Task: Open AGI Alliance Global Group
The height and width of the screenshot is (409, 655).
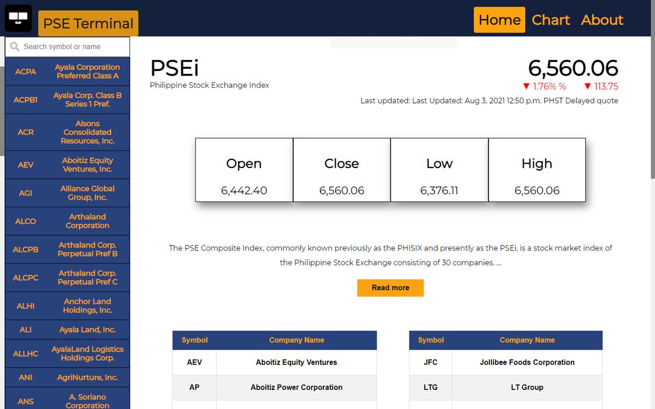Action: click(x=67, y=193)
